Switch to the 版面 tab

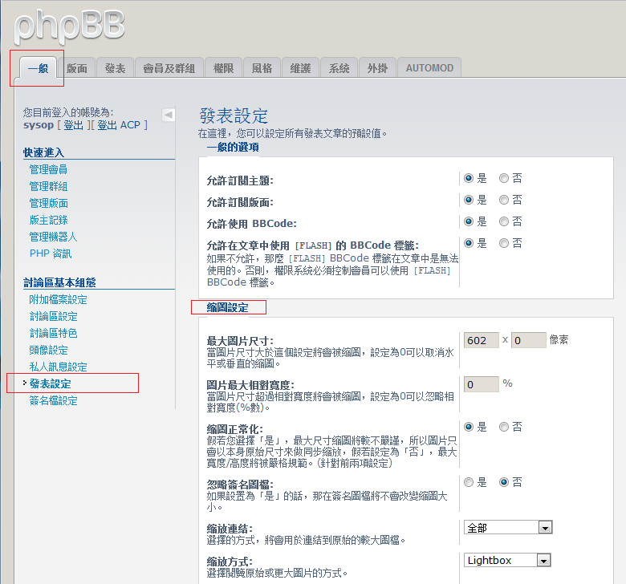77,68
